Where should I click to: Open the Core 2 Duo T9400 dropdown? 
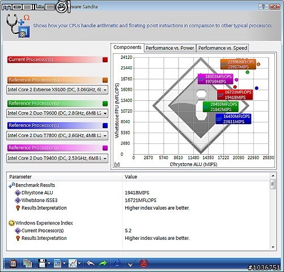57,158
